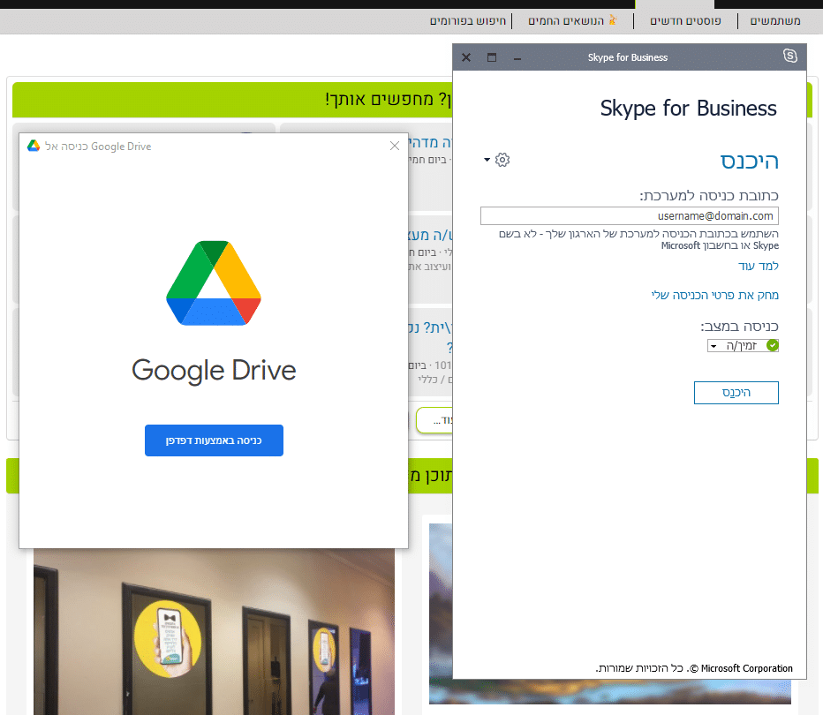Open the Skype for Business settings gear

pos(502,160)
